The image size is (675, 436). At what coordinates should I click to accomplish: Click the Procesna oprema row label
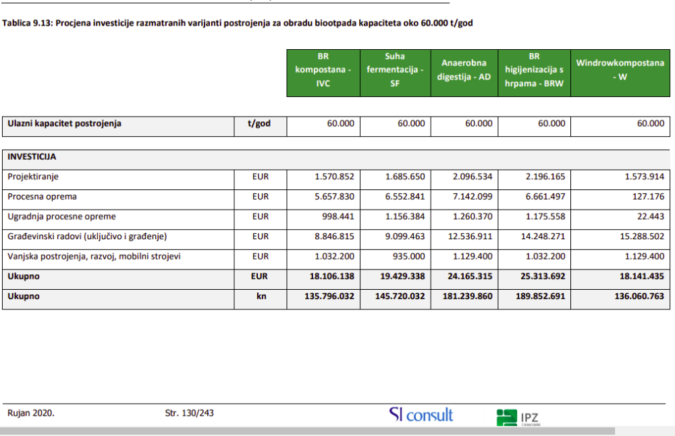[x=42, y=197]
